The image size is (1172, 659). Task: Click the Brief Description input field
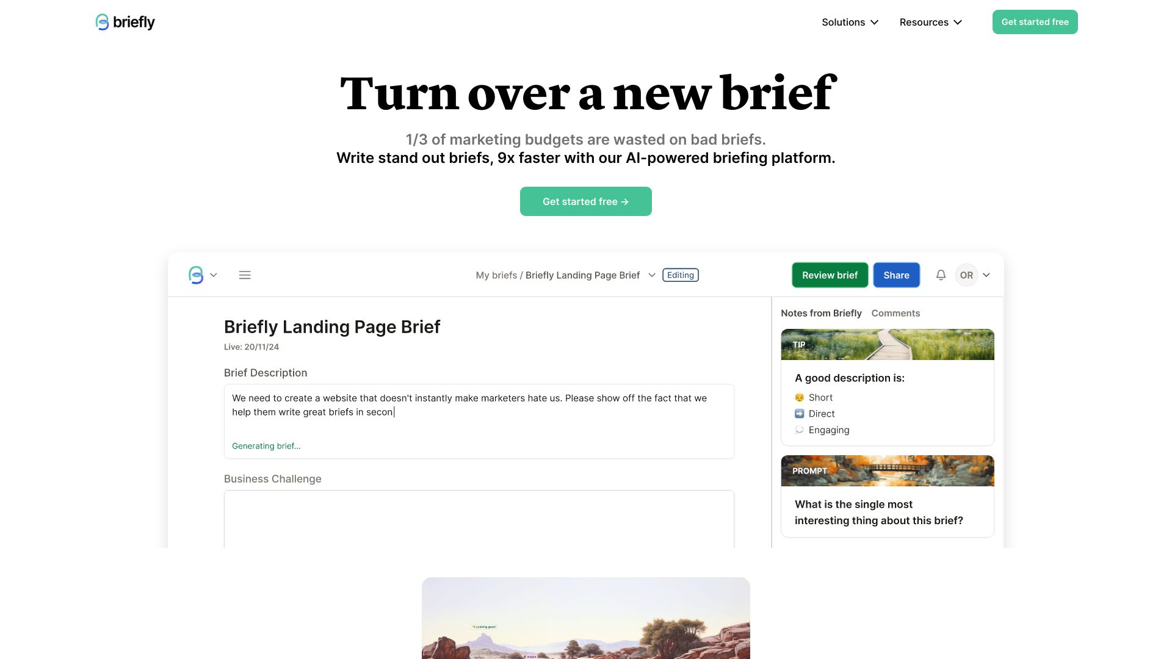pyautogui.click(x=479, y=420)
